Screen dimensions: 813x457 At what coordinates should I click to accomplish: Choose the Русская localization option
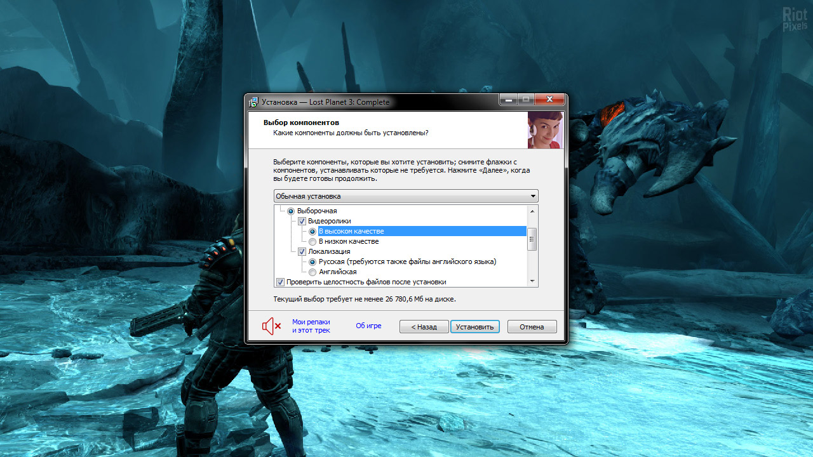tap(312, 262)
